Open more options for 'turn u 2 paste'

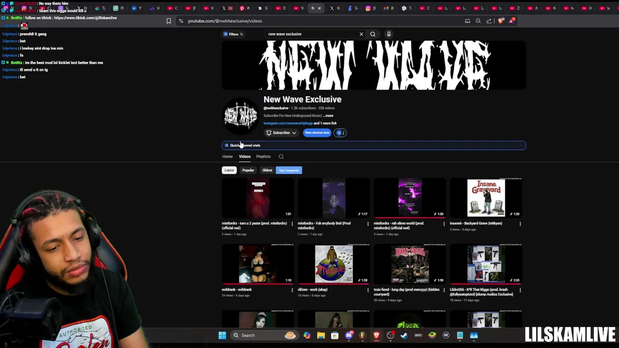click(292, 224)
